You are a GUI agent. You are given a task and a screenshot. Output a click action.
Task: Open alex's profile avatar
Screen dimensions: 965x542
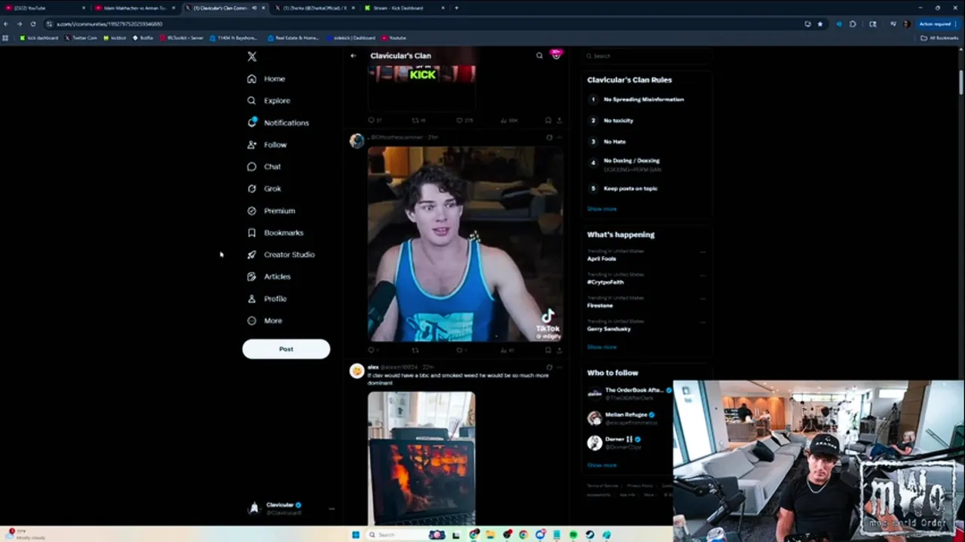pyautogui.click(x=357, y=370)
